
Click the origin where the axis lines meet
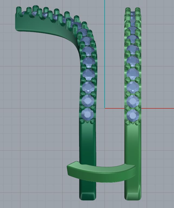pyautogui.click(x=105, y=108)
